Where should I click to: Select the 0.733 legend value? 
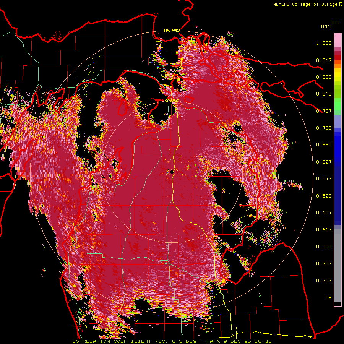(324, 128)
